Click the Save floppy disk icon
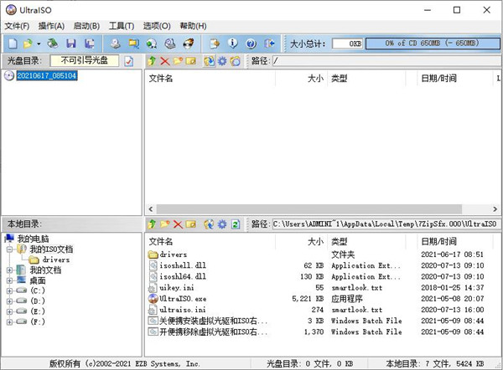The width and height of the screenshot is (503, 370). pyautogui.click(x=70, y=43)
